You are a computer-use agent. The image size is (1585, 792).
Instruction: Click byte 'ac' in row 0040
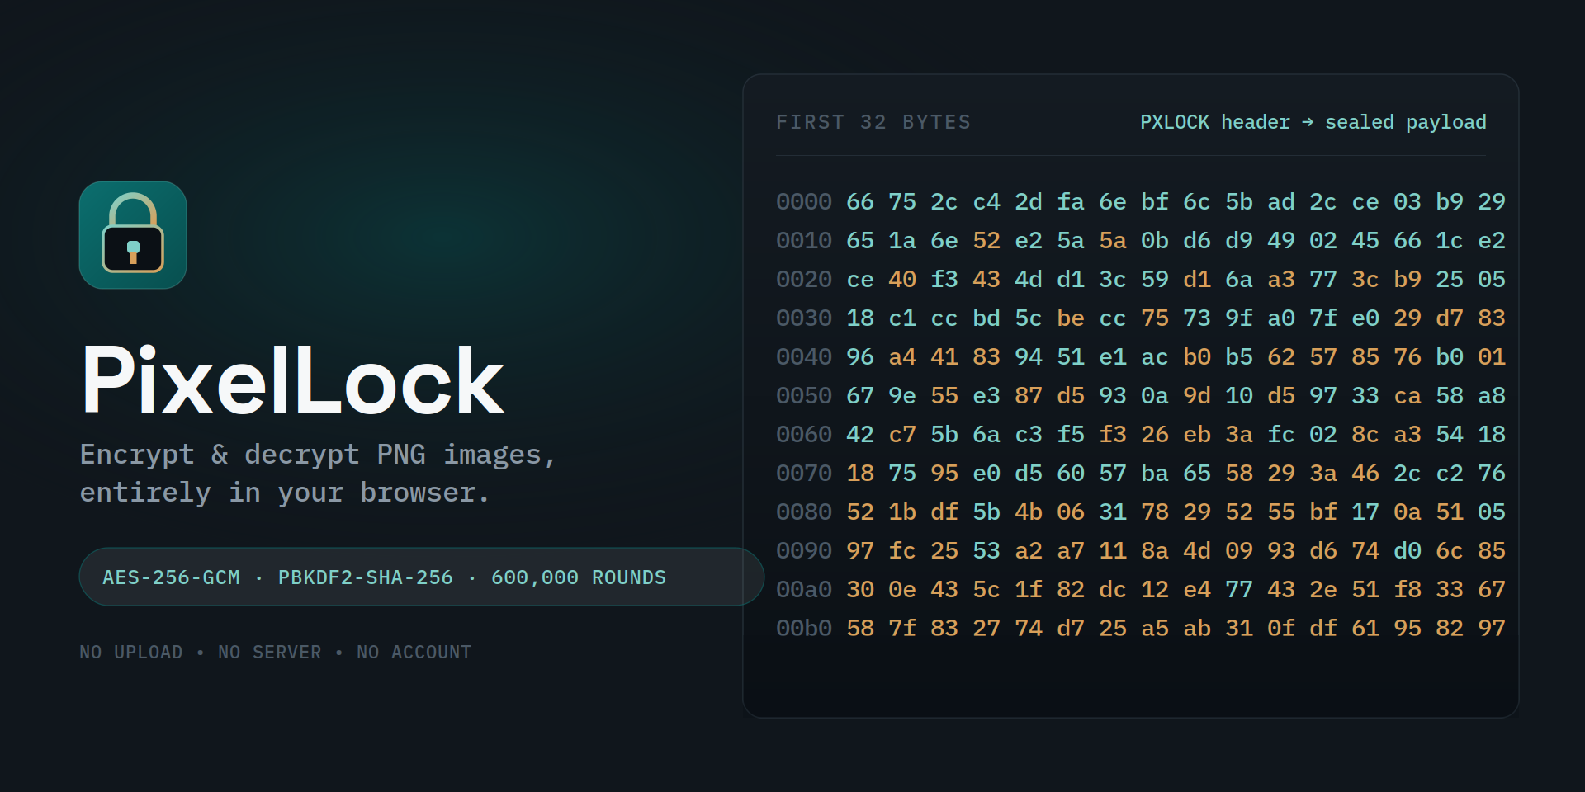[x=1155, y=357]
